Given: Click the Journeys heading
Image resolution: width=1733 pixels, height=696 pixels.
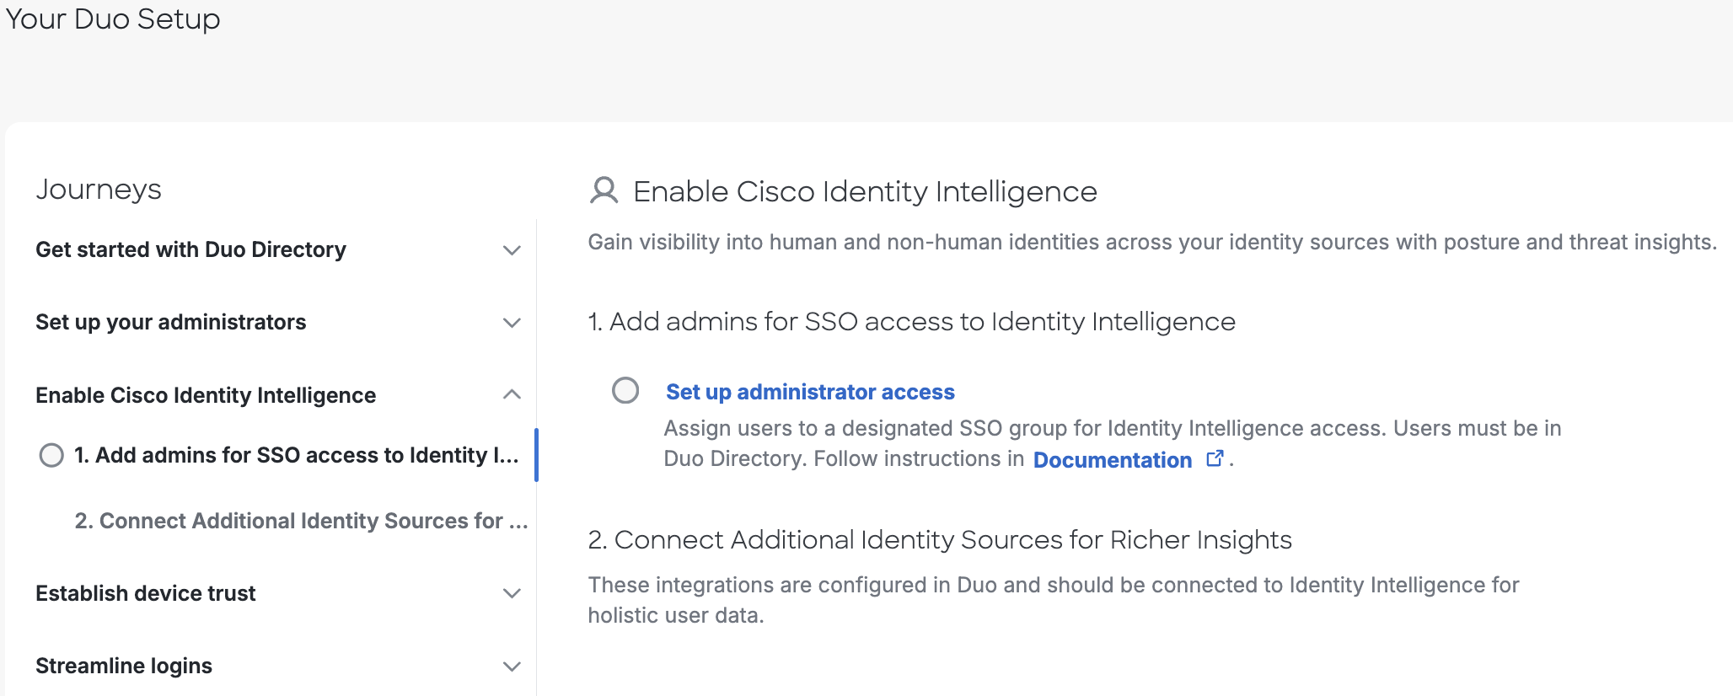Looking at the screenshot, I should click(x=98, y=188).
